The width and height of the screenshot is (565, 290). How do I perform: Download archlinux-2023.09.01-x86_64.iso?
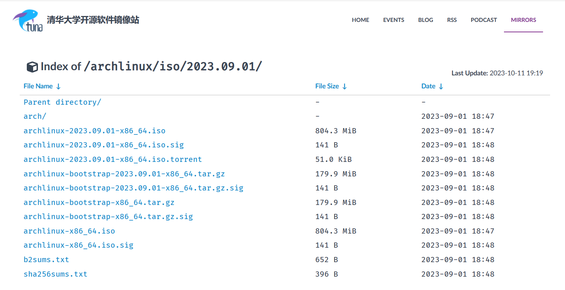pos(95,131)
